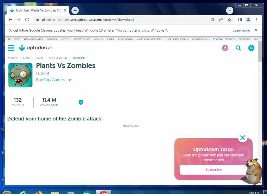The height and width of the screenshot is (194, 267).
Task: Open the MICROSOFT MAHJONG link
Action: 224,39
